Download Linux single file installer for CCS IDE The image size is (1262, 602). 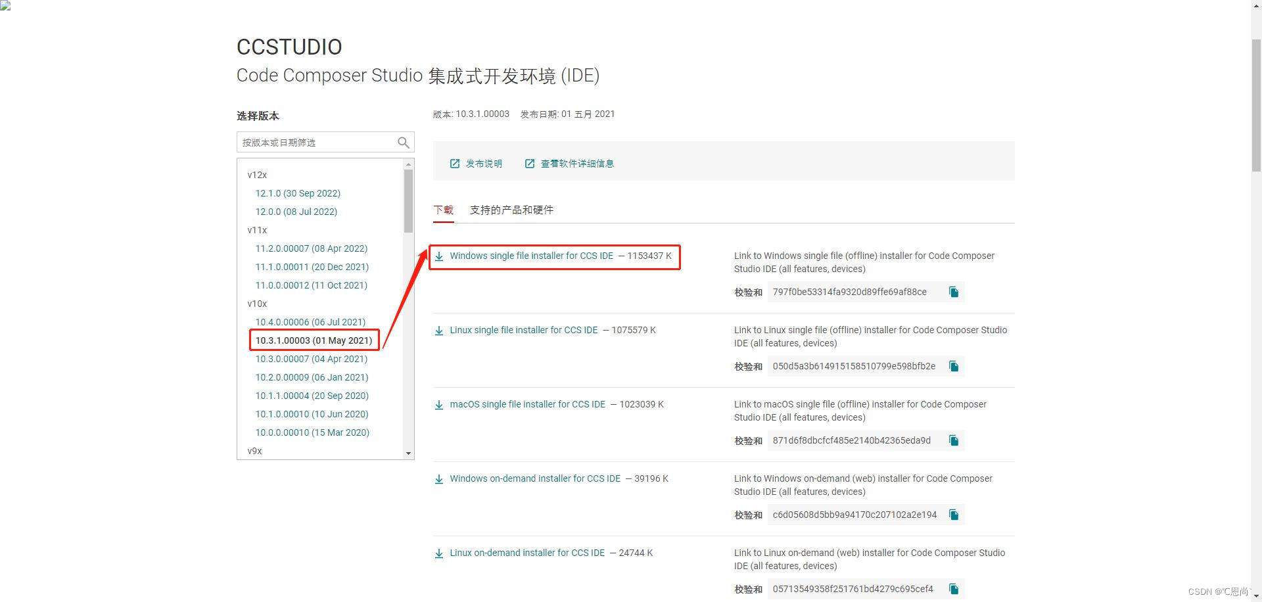(524, 331)
